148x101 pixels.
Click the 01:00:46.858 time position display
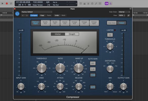pyautogui.click(x=23, y=2)
